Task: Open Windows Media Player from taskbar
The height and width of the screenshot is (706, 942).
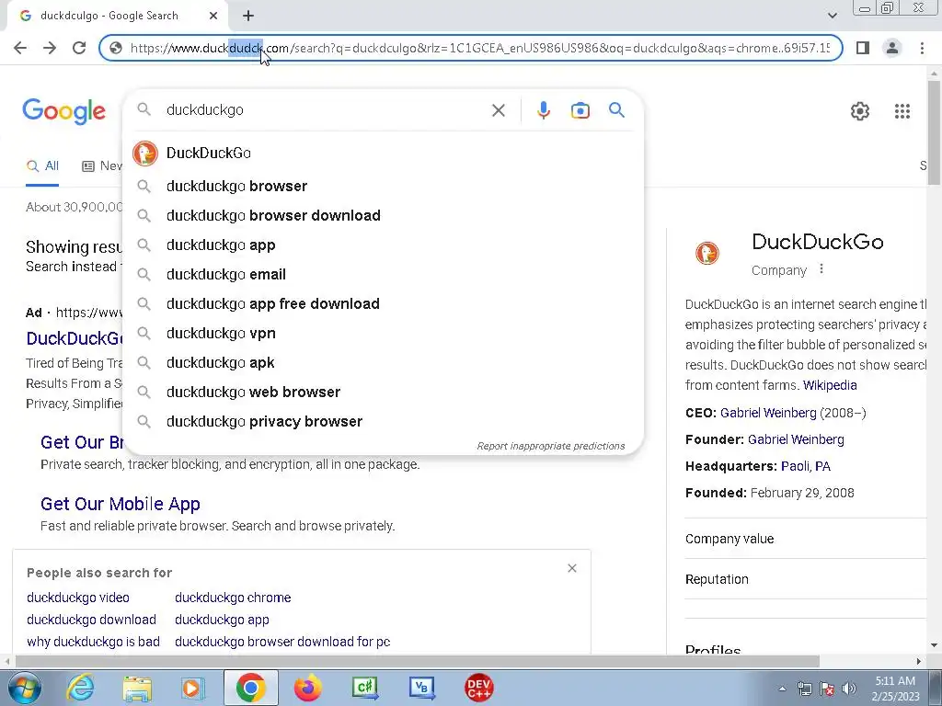Action: (x=193, y=688)
